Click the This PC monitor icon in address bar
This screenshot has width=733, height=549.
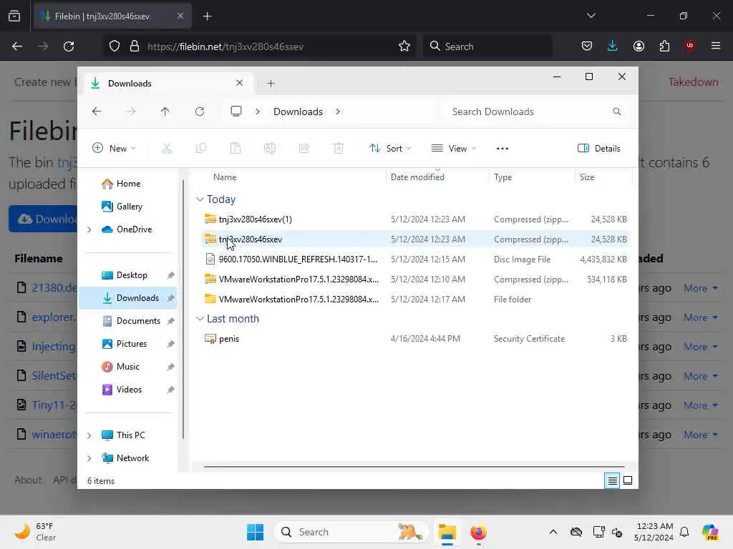tap(236, 112)
